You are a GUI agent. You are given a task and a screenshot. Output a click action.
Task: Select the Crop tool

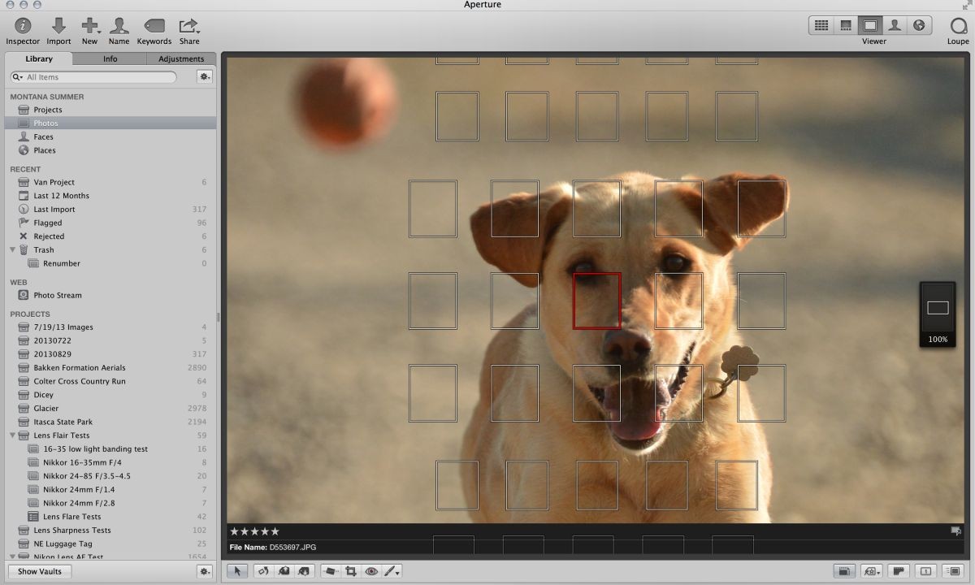pyautogui.click(x=351, y=571)
